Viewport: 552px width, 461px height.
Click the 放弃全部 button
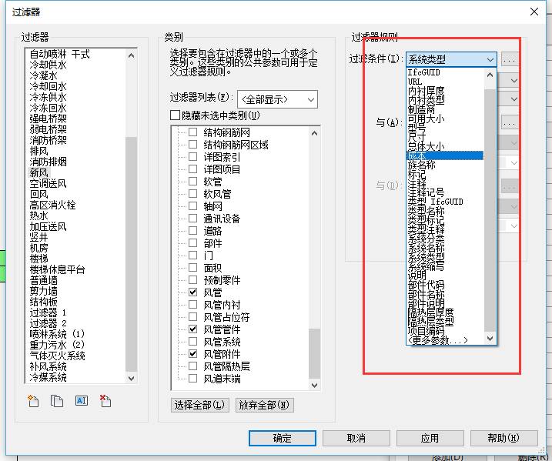click(264, 405)
